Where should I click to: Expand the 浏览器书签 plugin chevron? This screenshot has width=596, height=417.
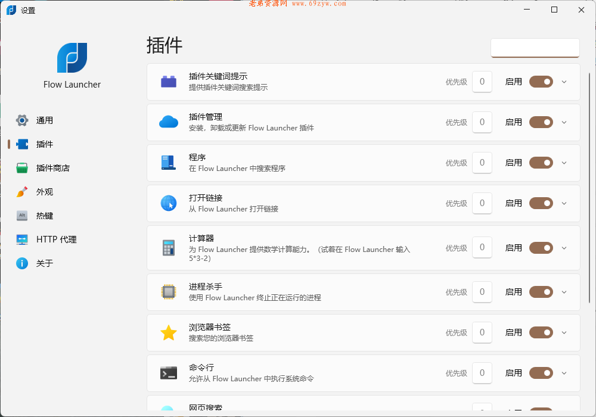coord(564,332)
